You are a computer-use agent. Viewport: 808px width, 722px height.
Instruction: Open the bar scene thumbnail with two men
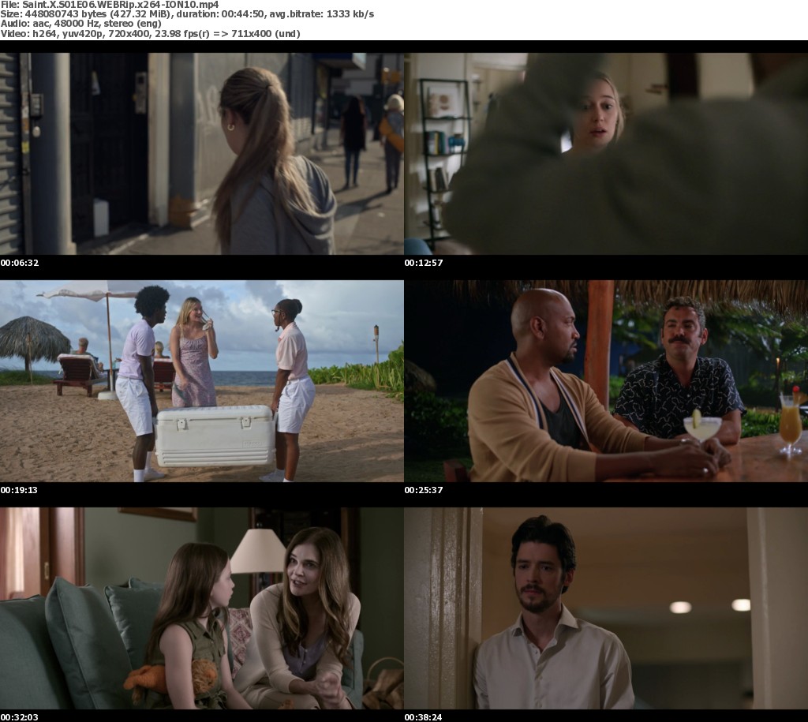coord(606,380)
